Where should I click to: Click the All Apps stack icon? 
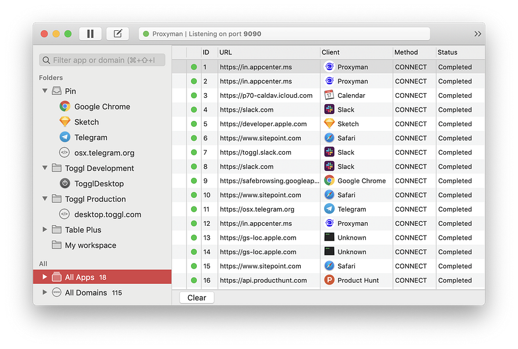(x=56, y=277)
